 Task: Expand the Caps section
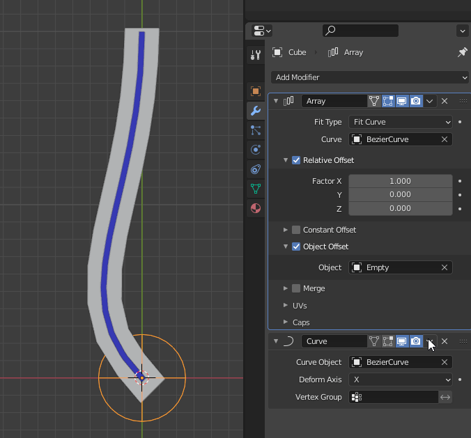286,322
